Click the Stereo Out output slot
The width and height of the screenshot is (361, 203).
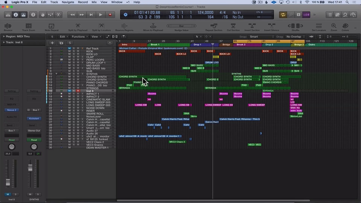pyautogui.click(x=34, y=131)
